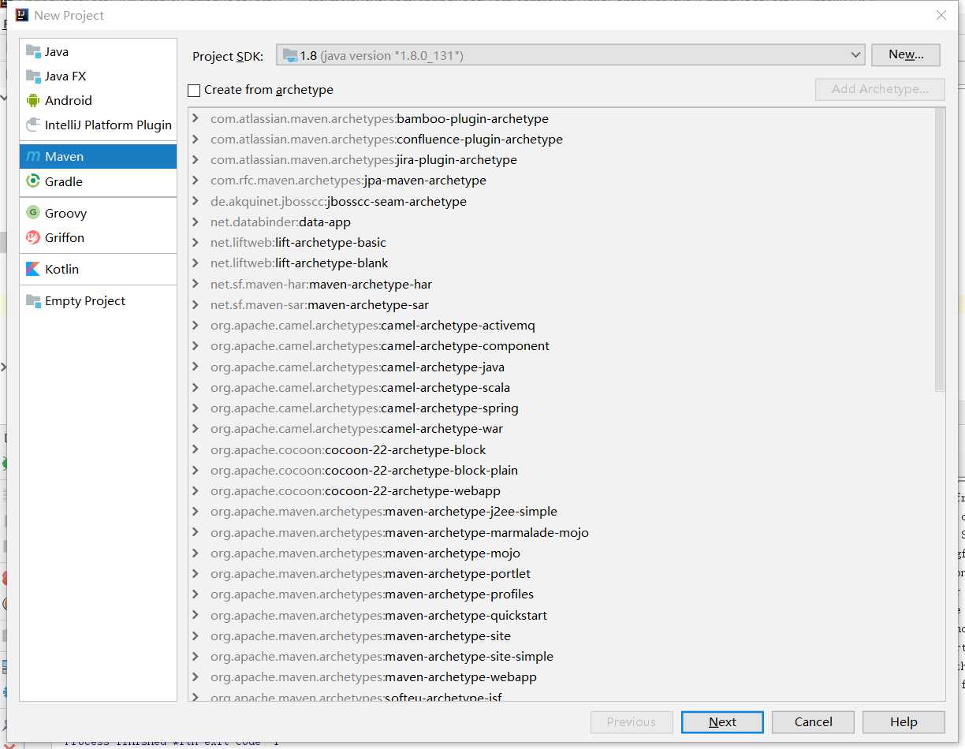965x749 pixels.
Task: Select camel-archetype-war row
Action: [561, 428]
